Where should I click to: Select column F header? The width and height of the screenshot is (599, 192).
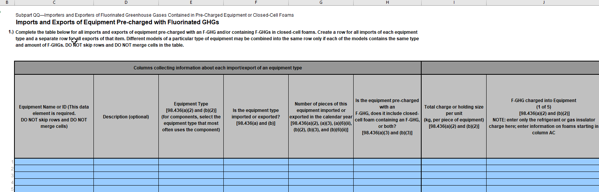click(x=256, y=2)
